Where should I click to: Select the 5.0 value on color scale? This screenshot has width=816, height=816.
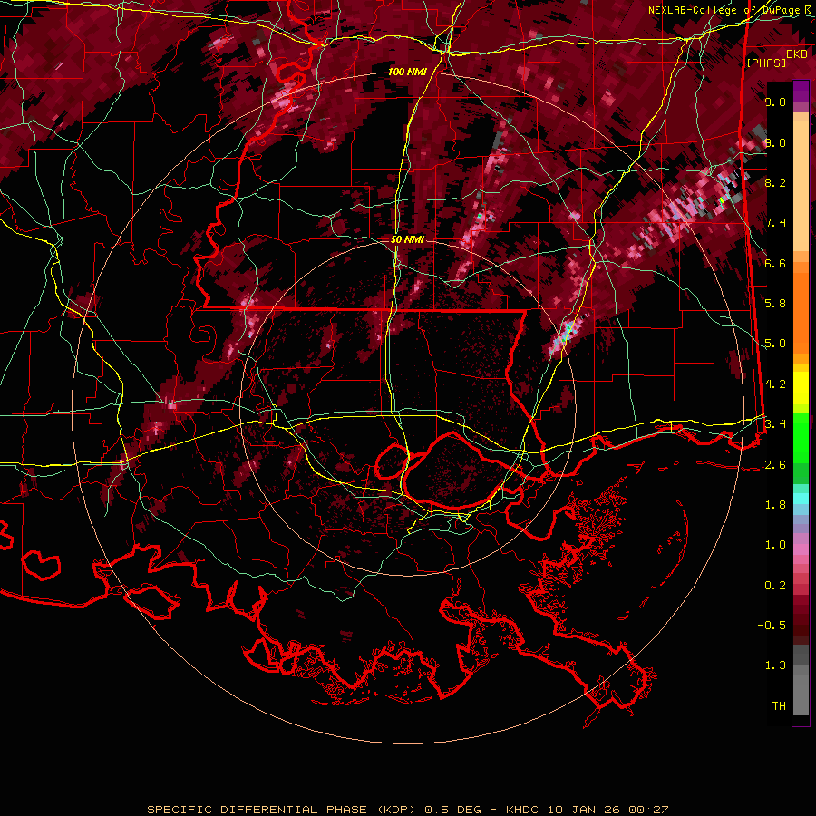click(x=775, y=344)
